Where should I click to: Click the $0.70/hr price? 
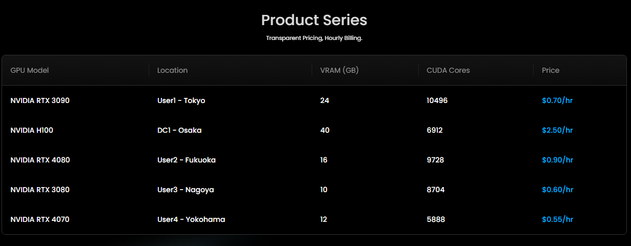(557, 100)
